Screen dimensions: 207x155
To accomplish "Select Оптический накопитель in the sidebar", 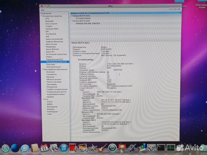I will coord(56,54).
